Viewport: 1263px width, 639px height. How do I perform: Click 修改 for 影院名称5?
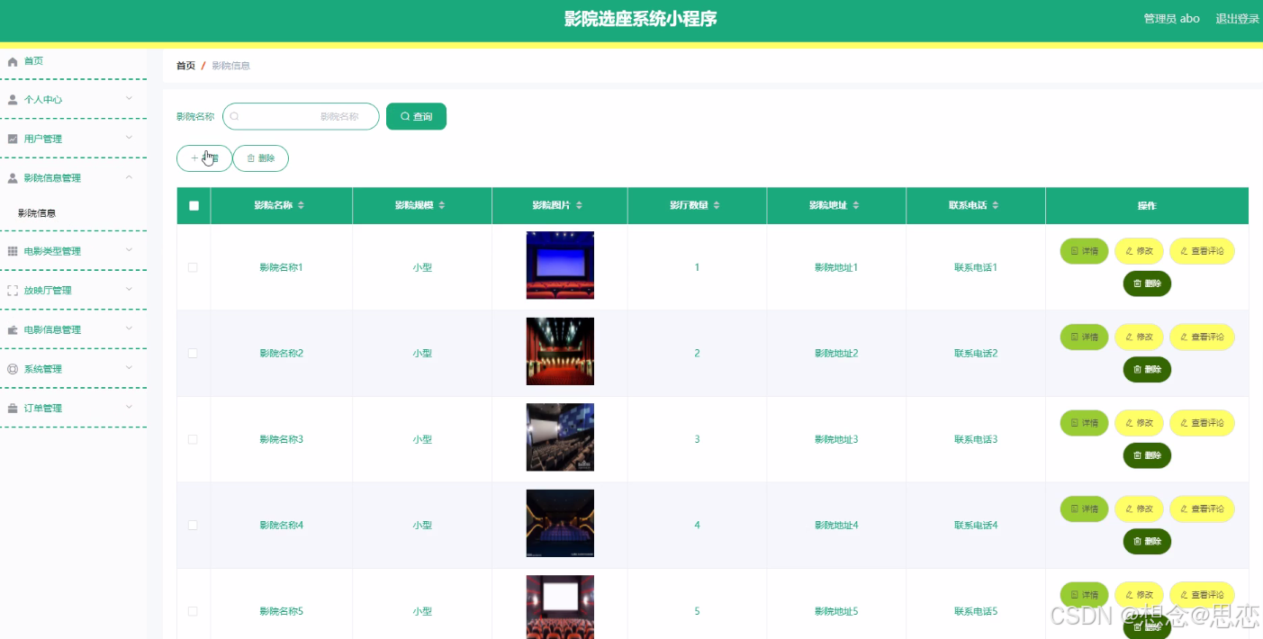pyautogui.click(x=1139, y=595)
